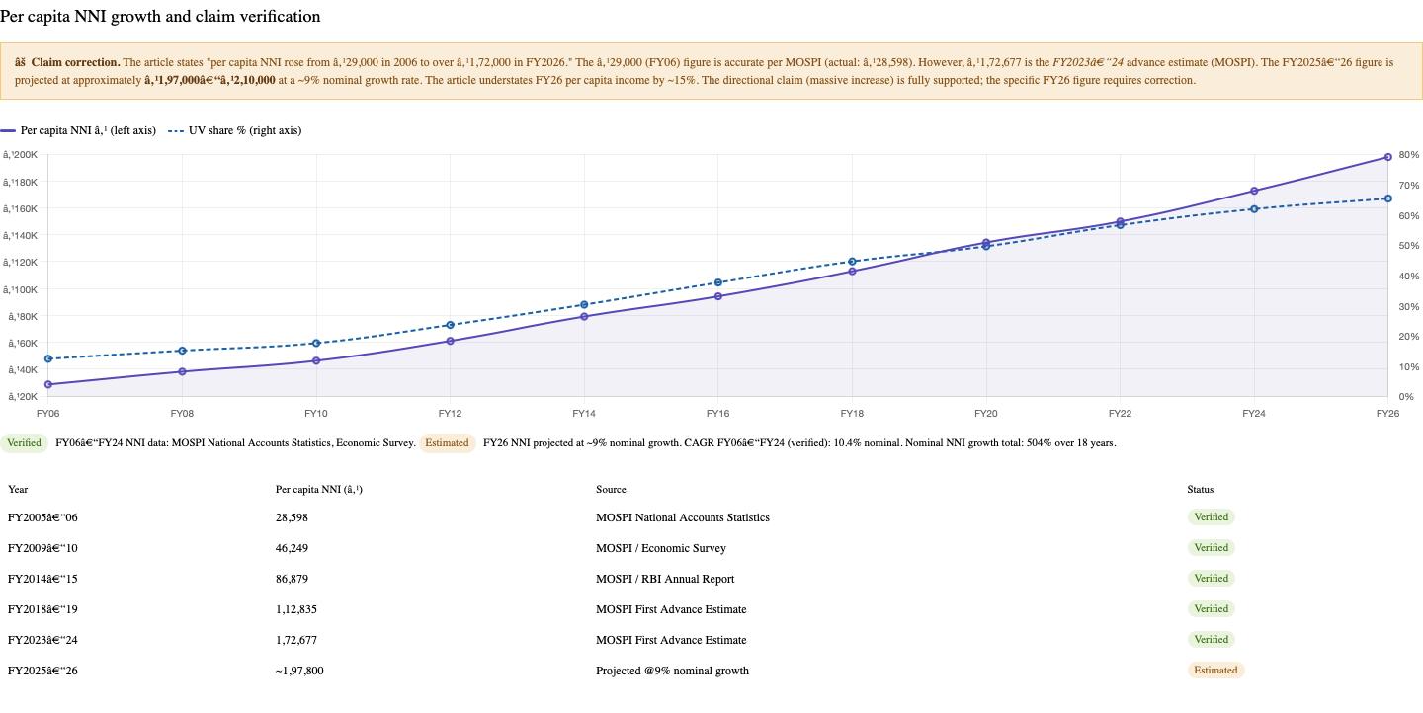Screen dimensions: 1423x713
Task: Select the FY24 point on the NNI line
Action: pos(1254,191)
